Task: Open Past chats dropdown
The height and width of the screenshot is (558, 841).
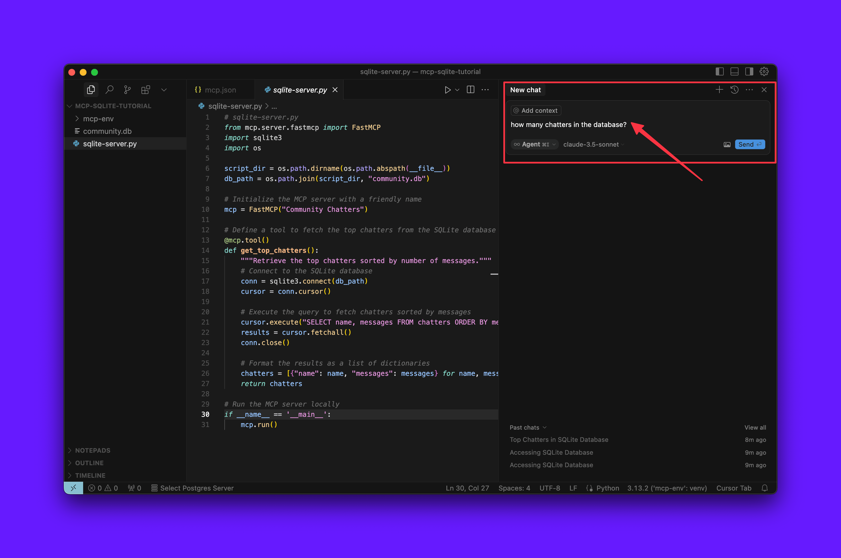Action: click(x=528, y=427)
